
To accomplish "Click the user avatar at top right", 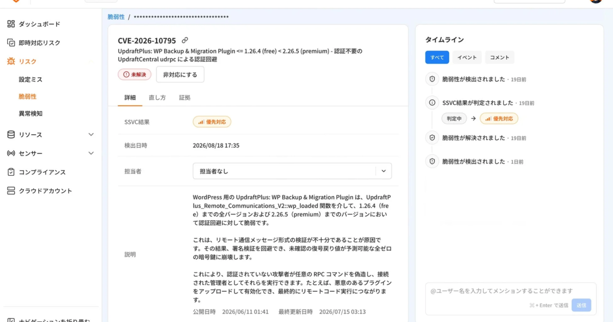I will coord(596,2).
